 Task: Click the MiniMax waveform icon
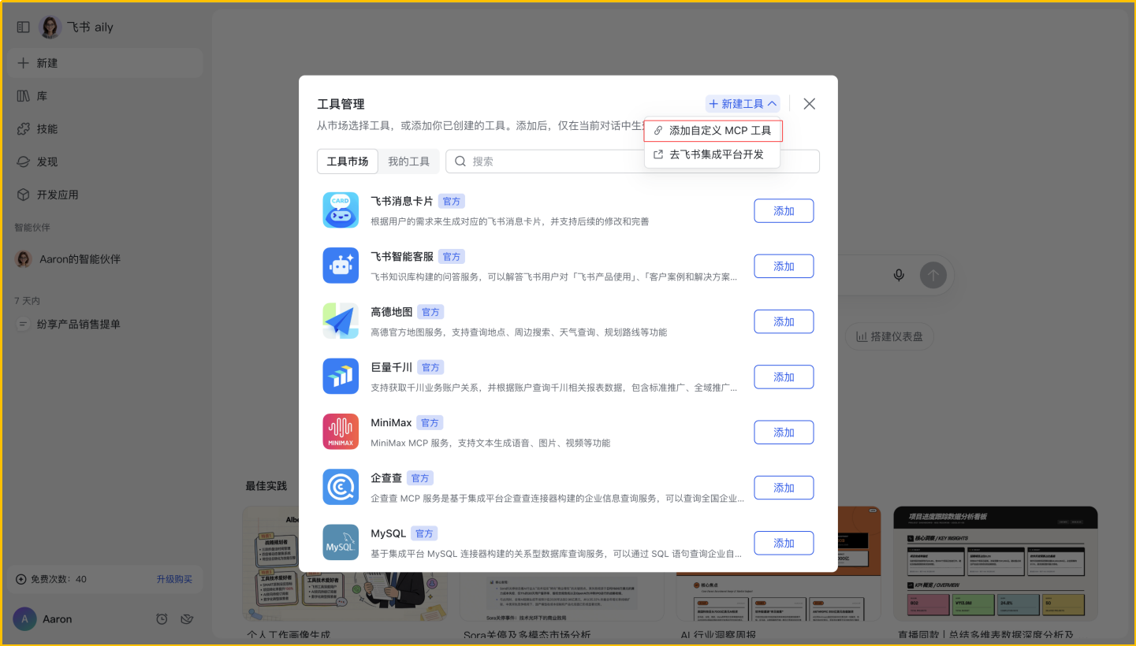tap(341, 432)
